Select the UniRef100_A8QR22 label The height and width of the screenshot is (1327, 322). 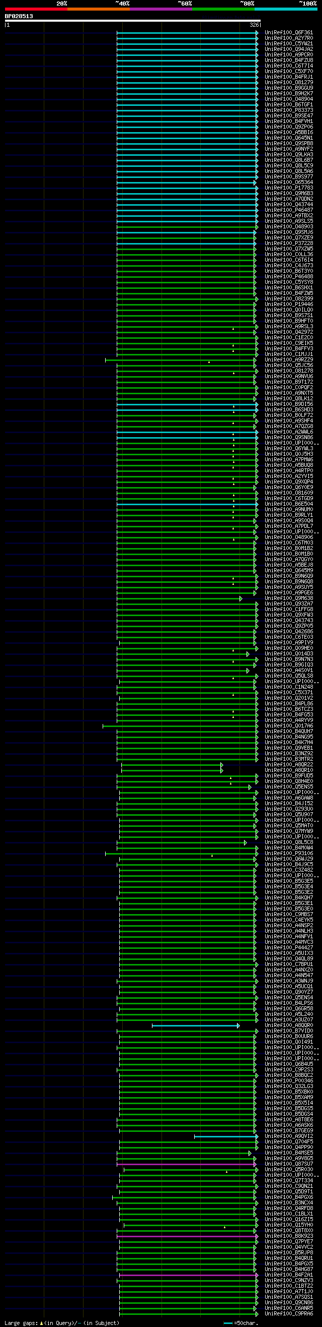pos(289,765)
